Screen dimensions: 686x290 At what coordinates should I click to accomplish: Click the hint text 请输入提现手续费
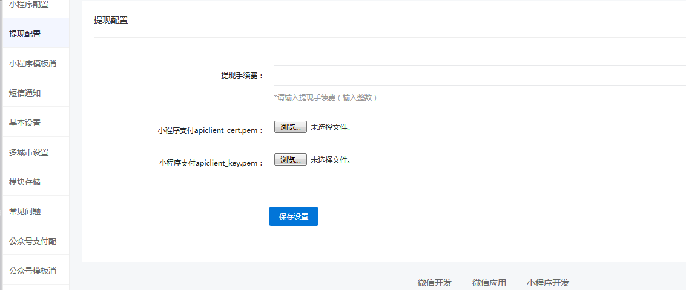point(326,98)
